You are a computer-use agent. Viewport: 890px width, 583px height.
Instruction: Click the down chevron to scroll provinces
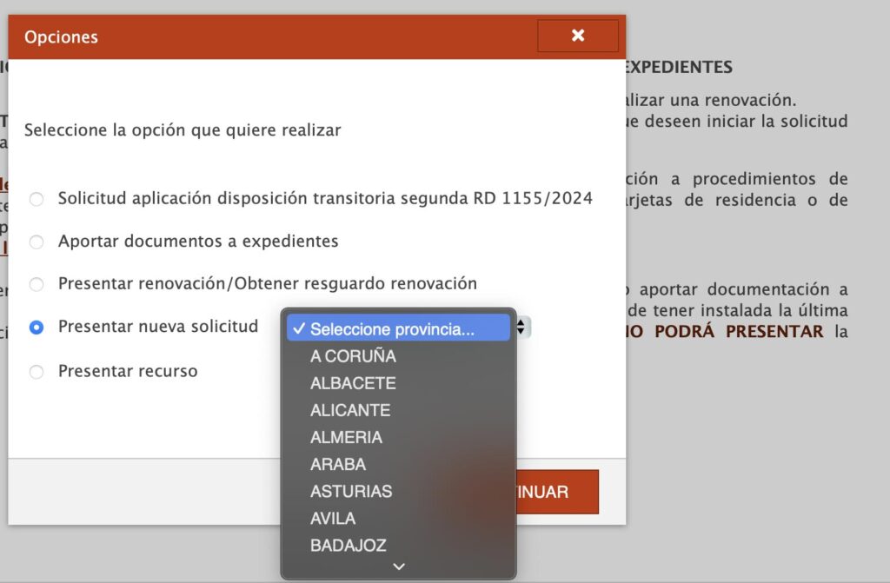[x=399, y=566]
